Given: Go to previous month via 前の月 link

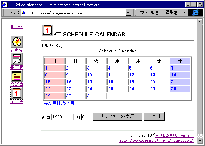Looking at the screenshot, I should (50, 103).
